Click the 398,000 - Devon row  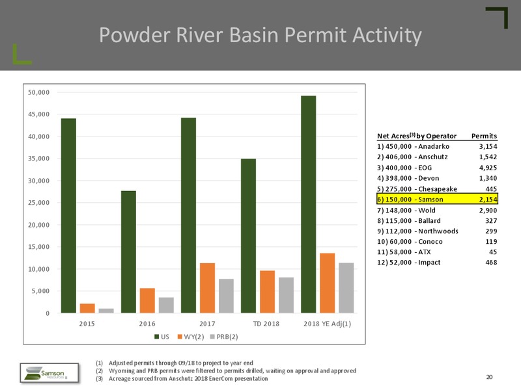[437, 178]
